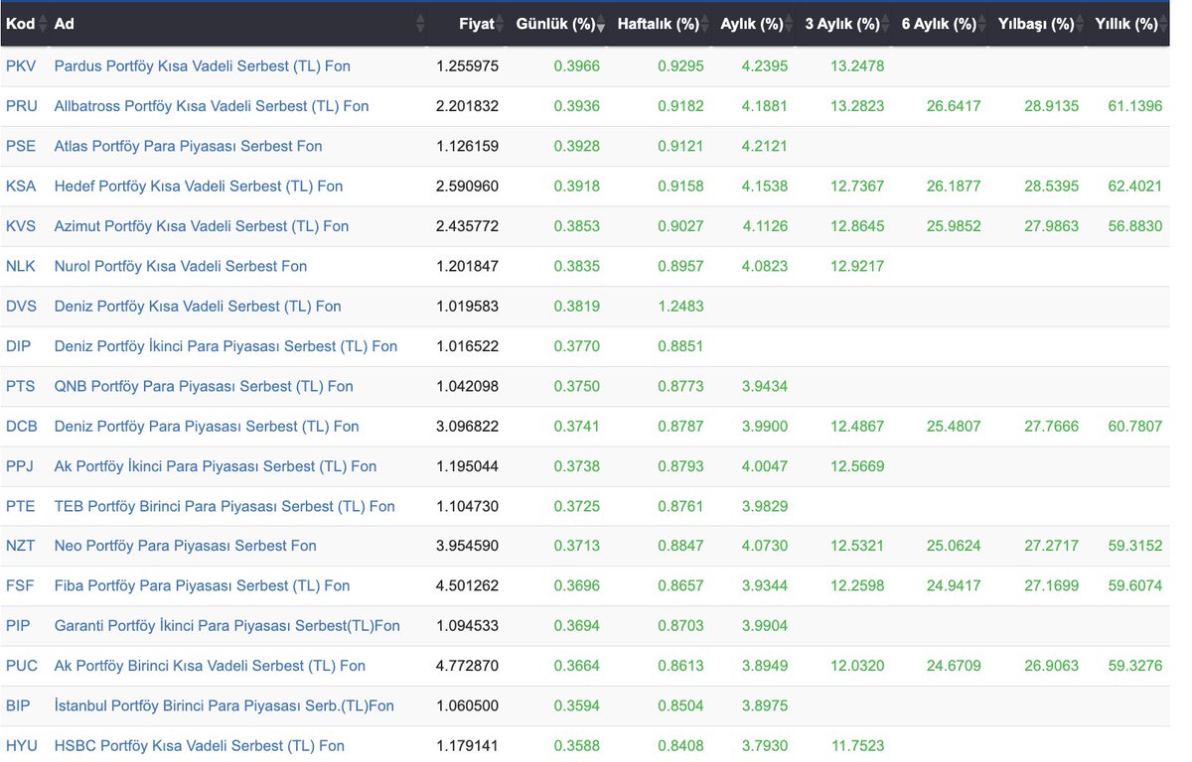
Task: Open Pardus Portföy Kısa Vadeli Serbest fund
Action: point(202,66)
